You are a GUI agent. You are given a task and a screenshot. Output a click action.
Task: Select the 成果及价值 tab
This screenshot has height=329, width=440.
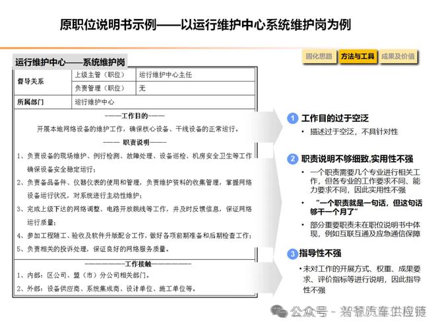[x=398, y=57]
